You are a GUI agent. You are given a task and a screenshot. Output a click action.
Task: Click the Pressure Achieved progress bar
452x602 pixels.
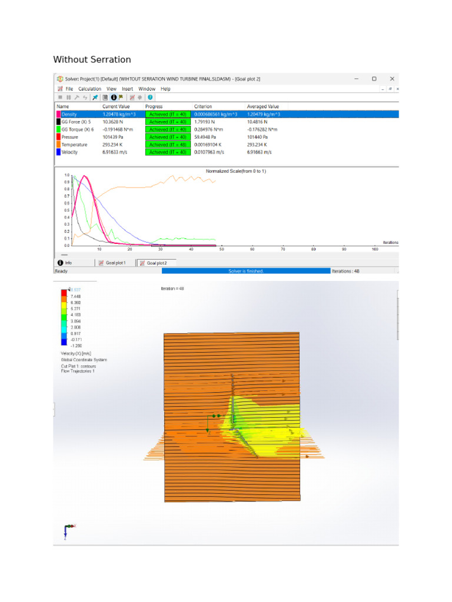coord(168,137)
